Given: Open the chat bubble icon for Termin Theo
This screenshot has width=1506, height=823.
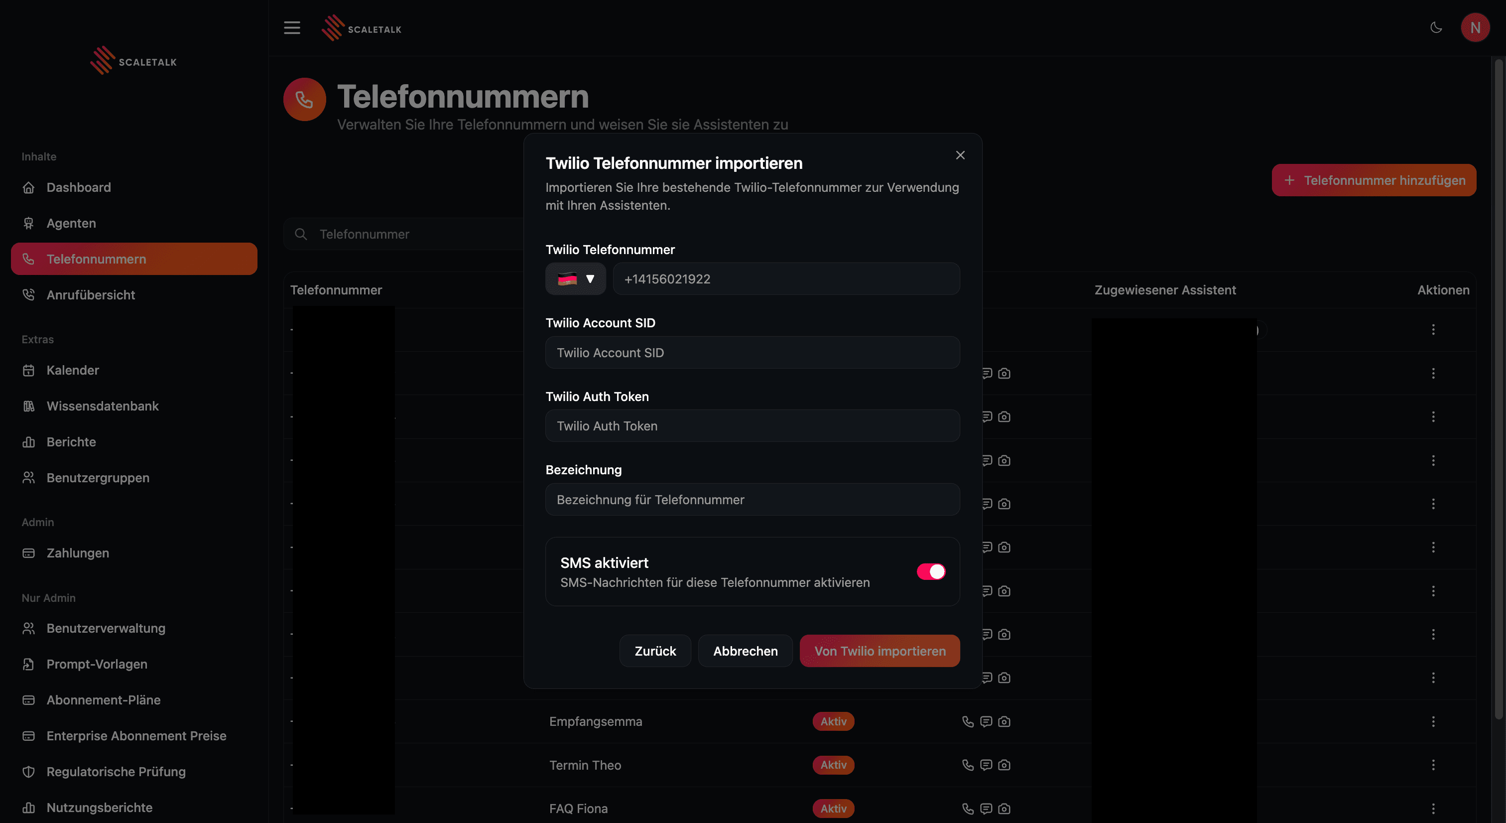Looking at the screenshot, I should 986,765.
